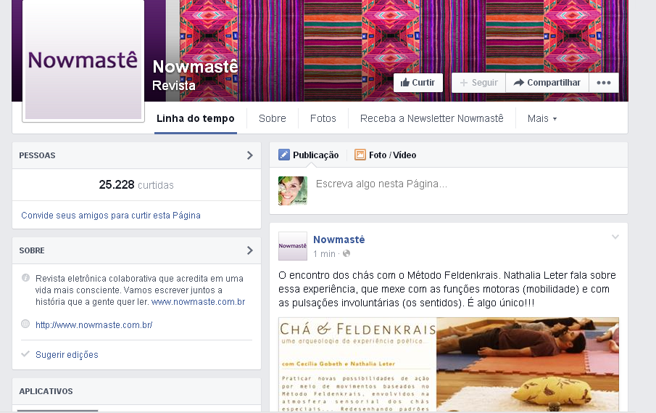Open the Nowmastê post author link
The width and height of the screenshot is (656, 413).
[x=339, y=240]
